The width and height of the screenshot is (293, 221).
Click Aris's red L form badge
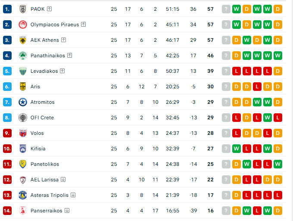click(257, 87)
